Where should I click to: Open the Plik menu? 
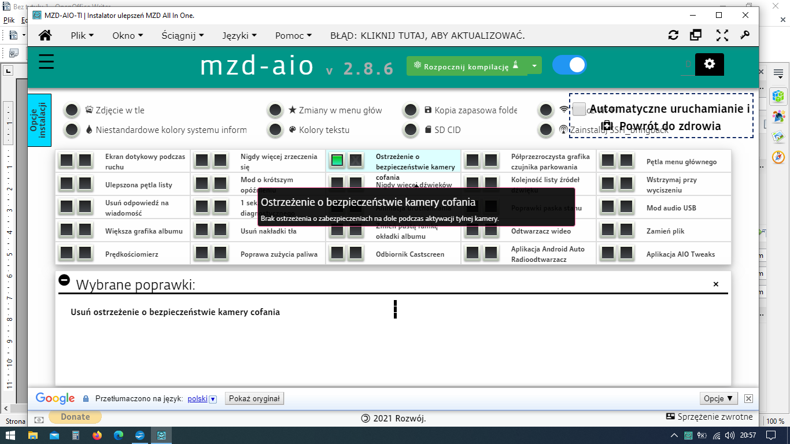82,35
